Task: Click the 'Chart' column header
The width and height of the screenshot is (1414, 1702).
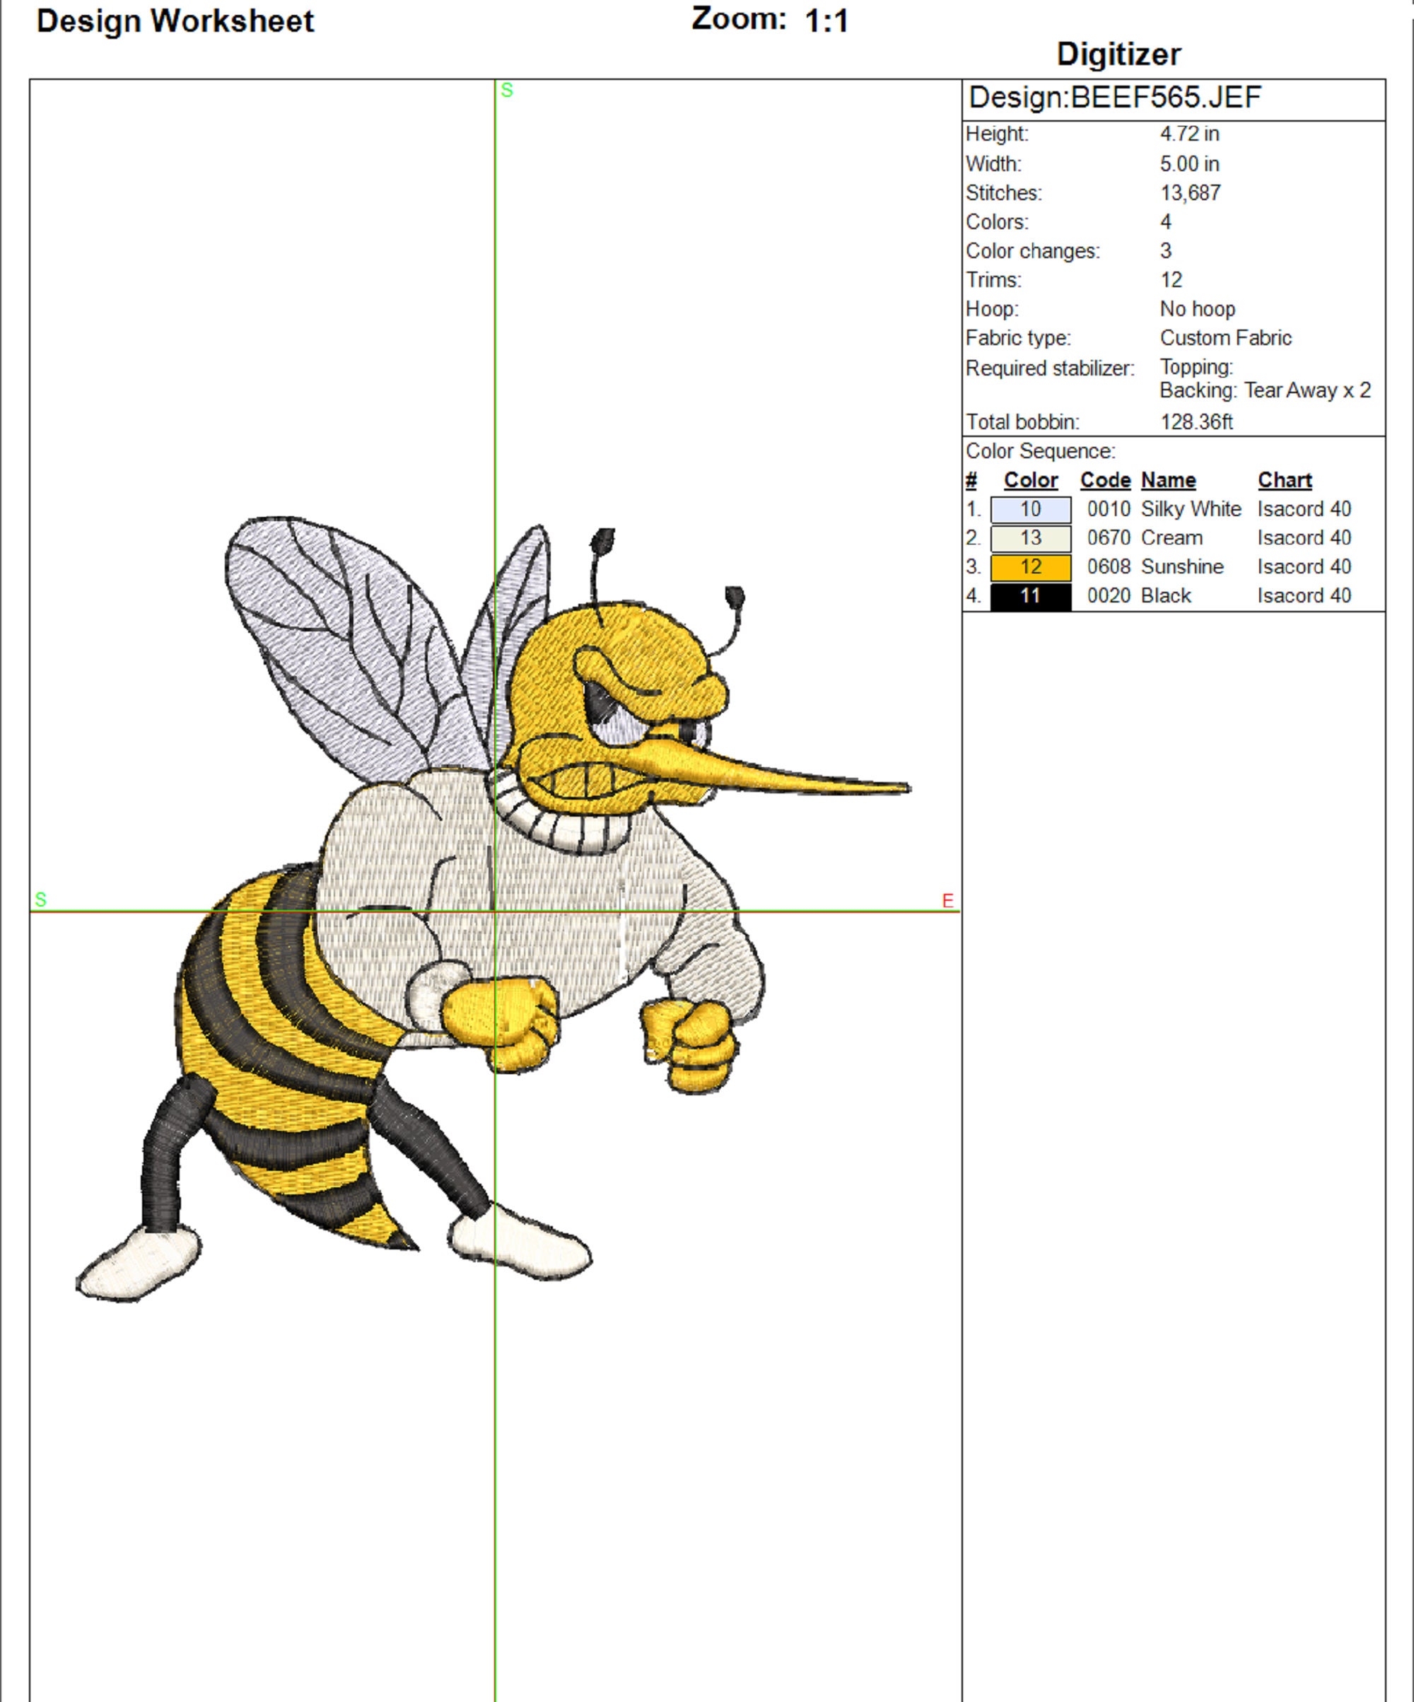Action: click(x=1285, y=481)
